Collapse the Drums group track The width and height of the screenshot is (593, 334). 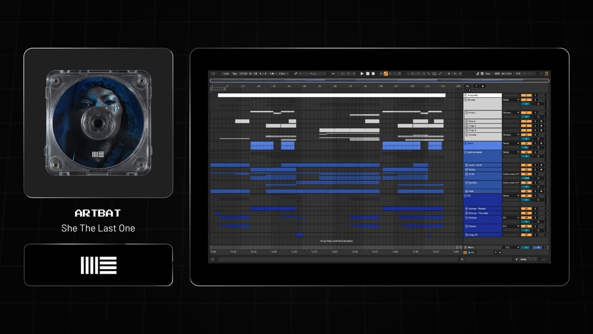coord(466,100)
